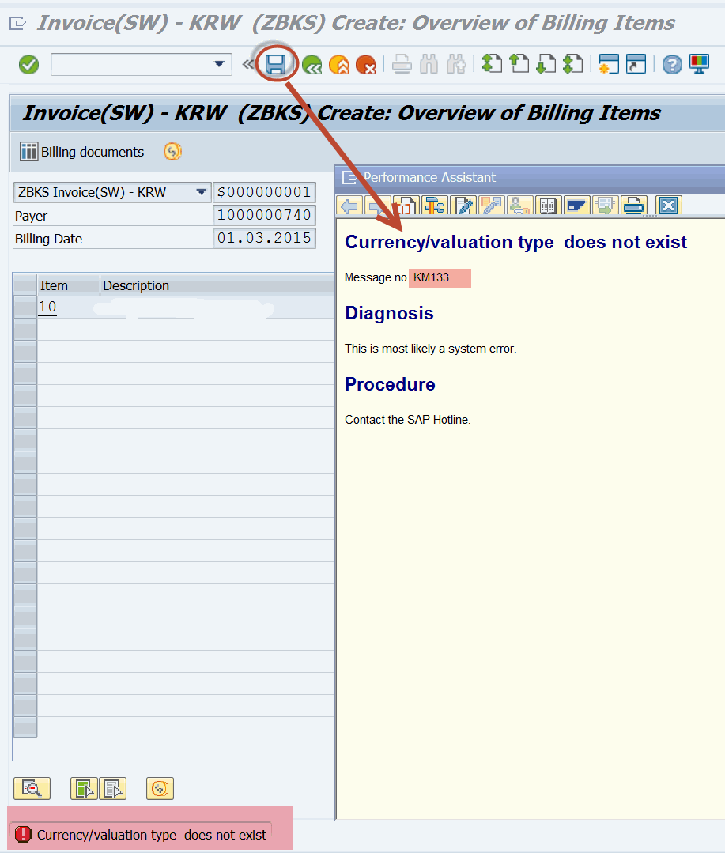Viewport: 725px width, 853px height.
Task: Click the Customize Local Layout icon
Action: tap(698, 64)
